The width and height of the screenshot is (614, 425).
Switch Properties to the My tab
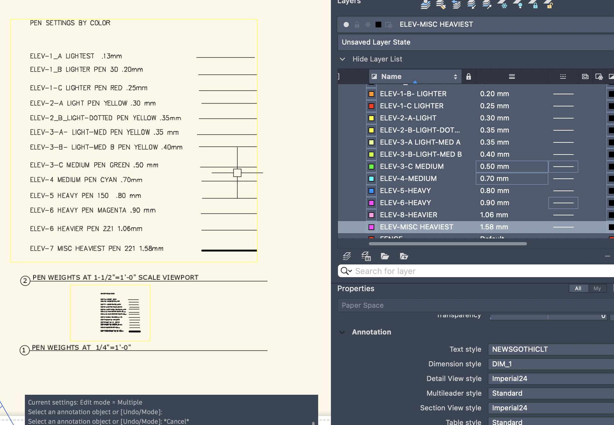(597, 289)
